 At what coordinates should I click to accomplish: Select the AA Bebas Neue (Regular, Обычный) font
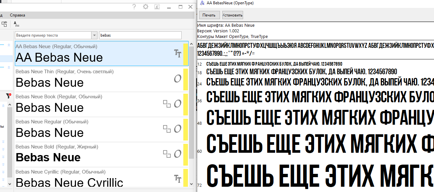point(102,53)
